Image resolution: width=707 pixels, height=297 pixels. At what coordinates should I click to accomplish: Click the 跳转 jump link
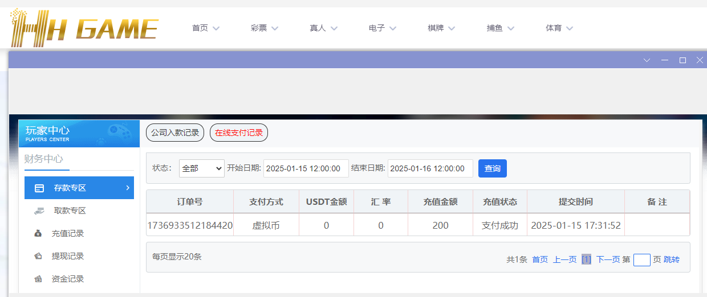click(x=672, y=259)
